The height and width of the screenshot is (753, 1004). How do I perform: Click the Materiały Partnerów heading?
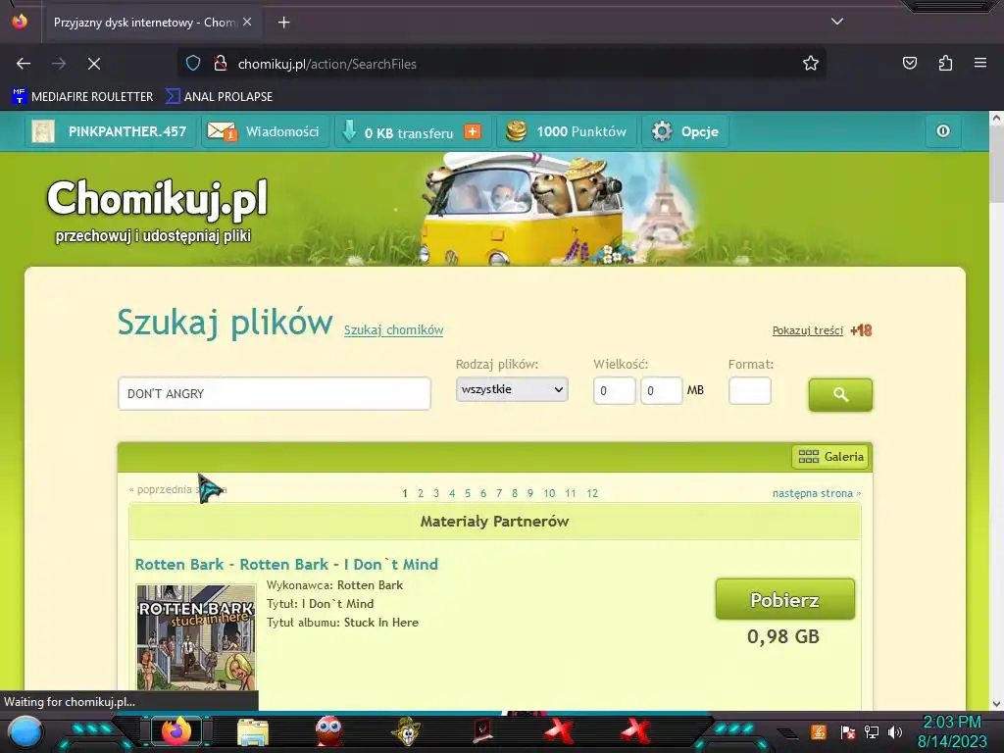[x=494, y=522]
